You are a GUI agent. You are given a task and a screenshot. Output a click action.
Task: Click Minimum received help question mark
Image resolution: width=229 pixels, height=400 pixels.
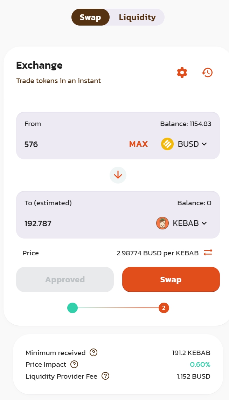[x=93, y=353]
